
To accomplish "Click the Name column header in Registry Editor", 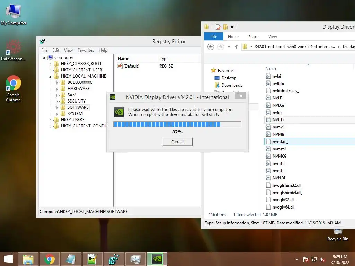I will click(x=136, y=58).
